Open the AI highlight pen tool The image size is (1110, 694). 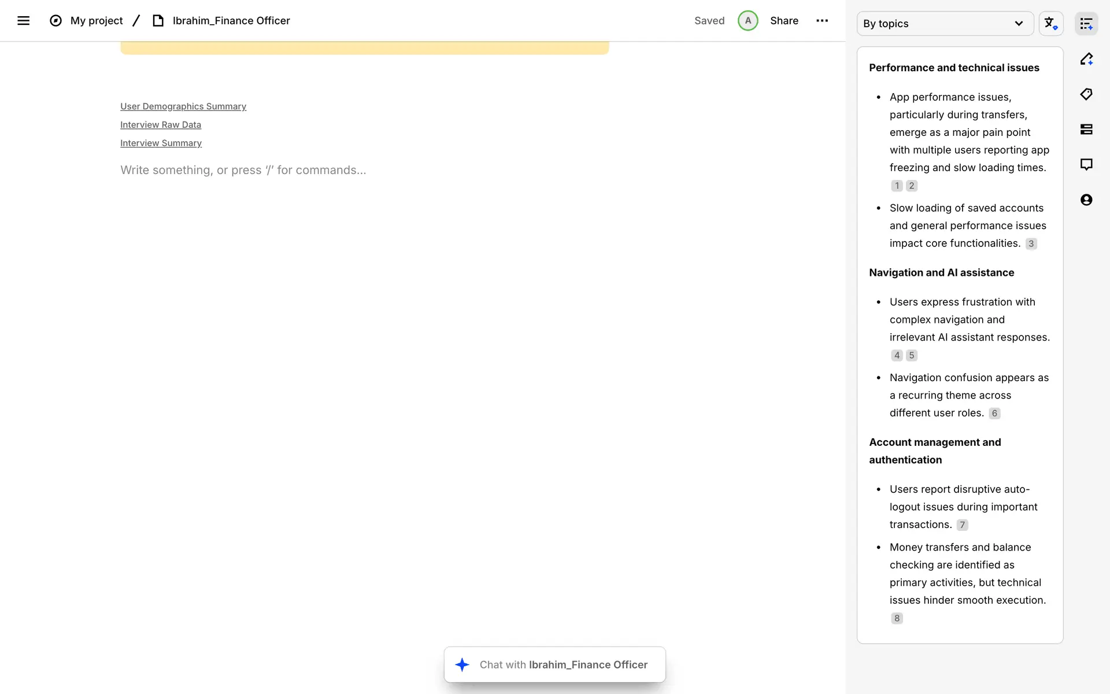[x=1086, y=59]
